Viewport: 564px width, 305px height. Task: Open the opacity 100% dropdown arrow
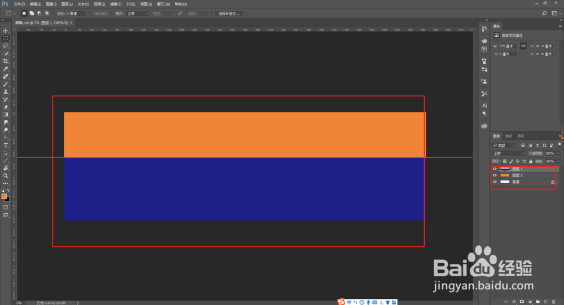(x=558, y=153)
